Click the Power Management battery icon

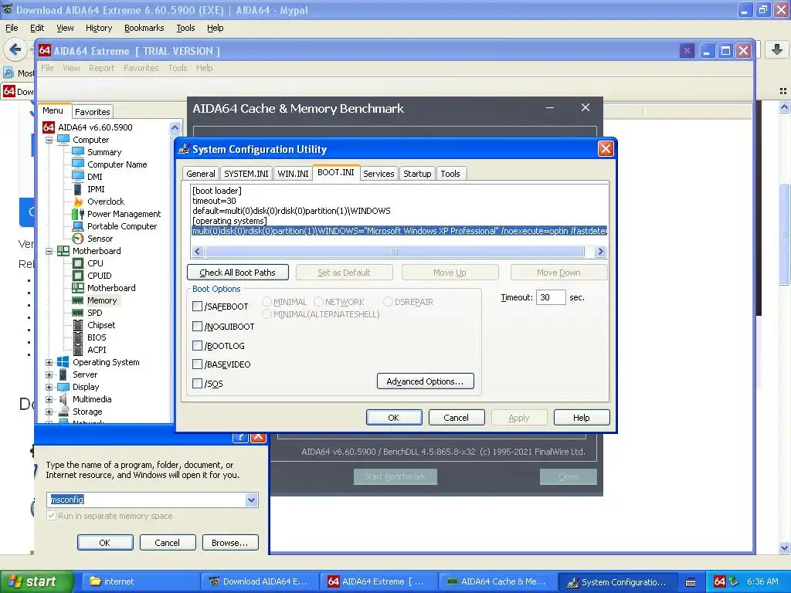coord(78,214)
